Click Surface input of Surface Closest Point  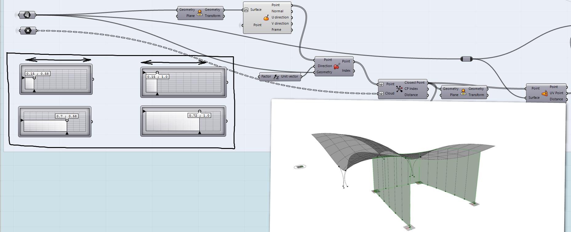(534, 98)
